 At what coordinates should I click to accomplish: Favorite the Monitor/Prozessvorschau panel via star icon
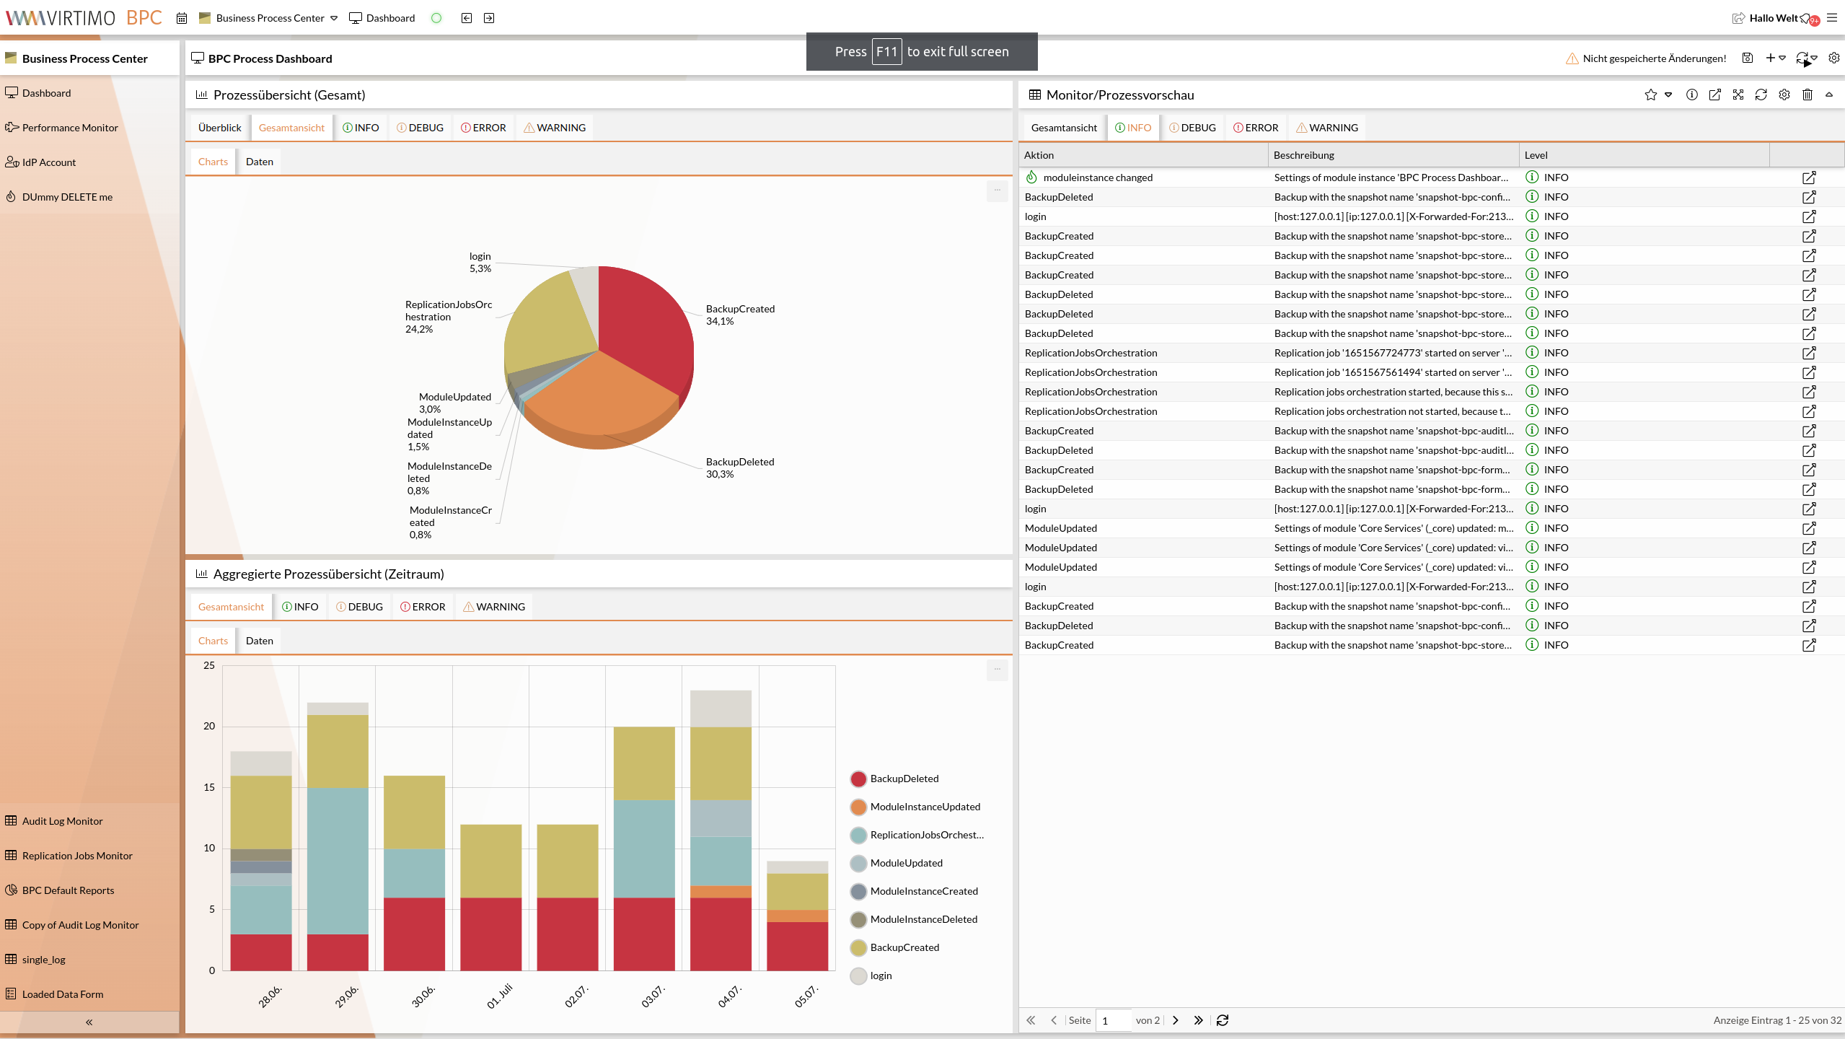(1650, 95)
